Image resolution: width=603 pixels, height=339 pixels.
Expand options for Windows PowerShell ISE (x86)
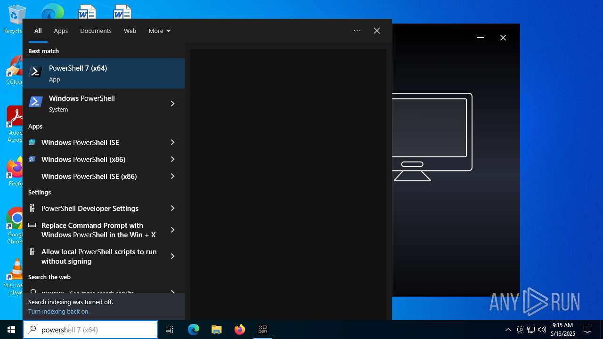[172, 176]
